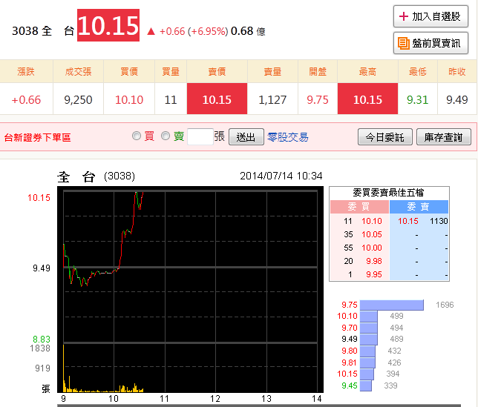Click the 1696 volume count label

click(445, 305)
